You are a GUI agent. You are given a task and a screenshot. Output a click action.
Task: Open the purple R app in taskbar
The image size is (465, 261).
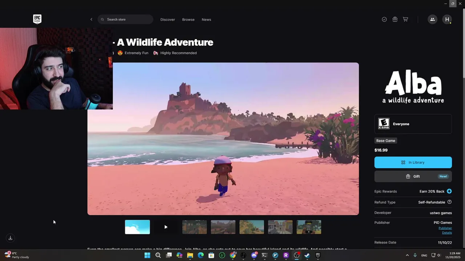[x=286, y=255]
